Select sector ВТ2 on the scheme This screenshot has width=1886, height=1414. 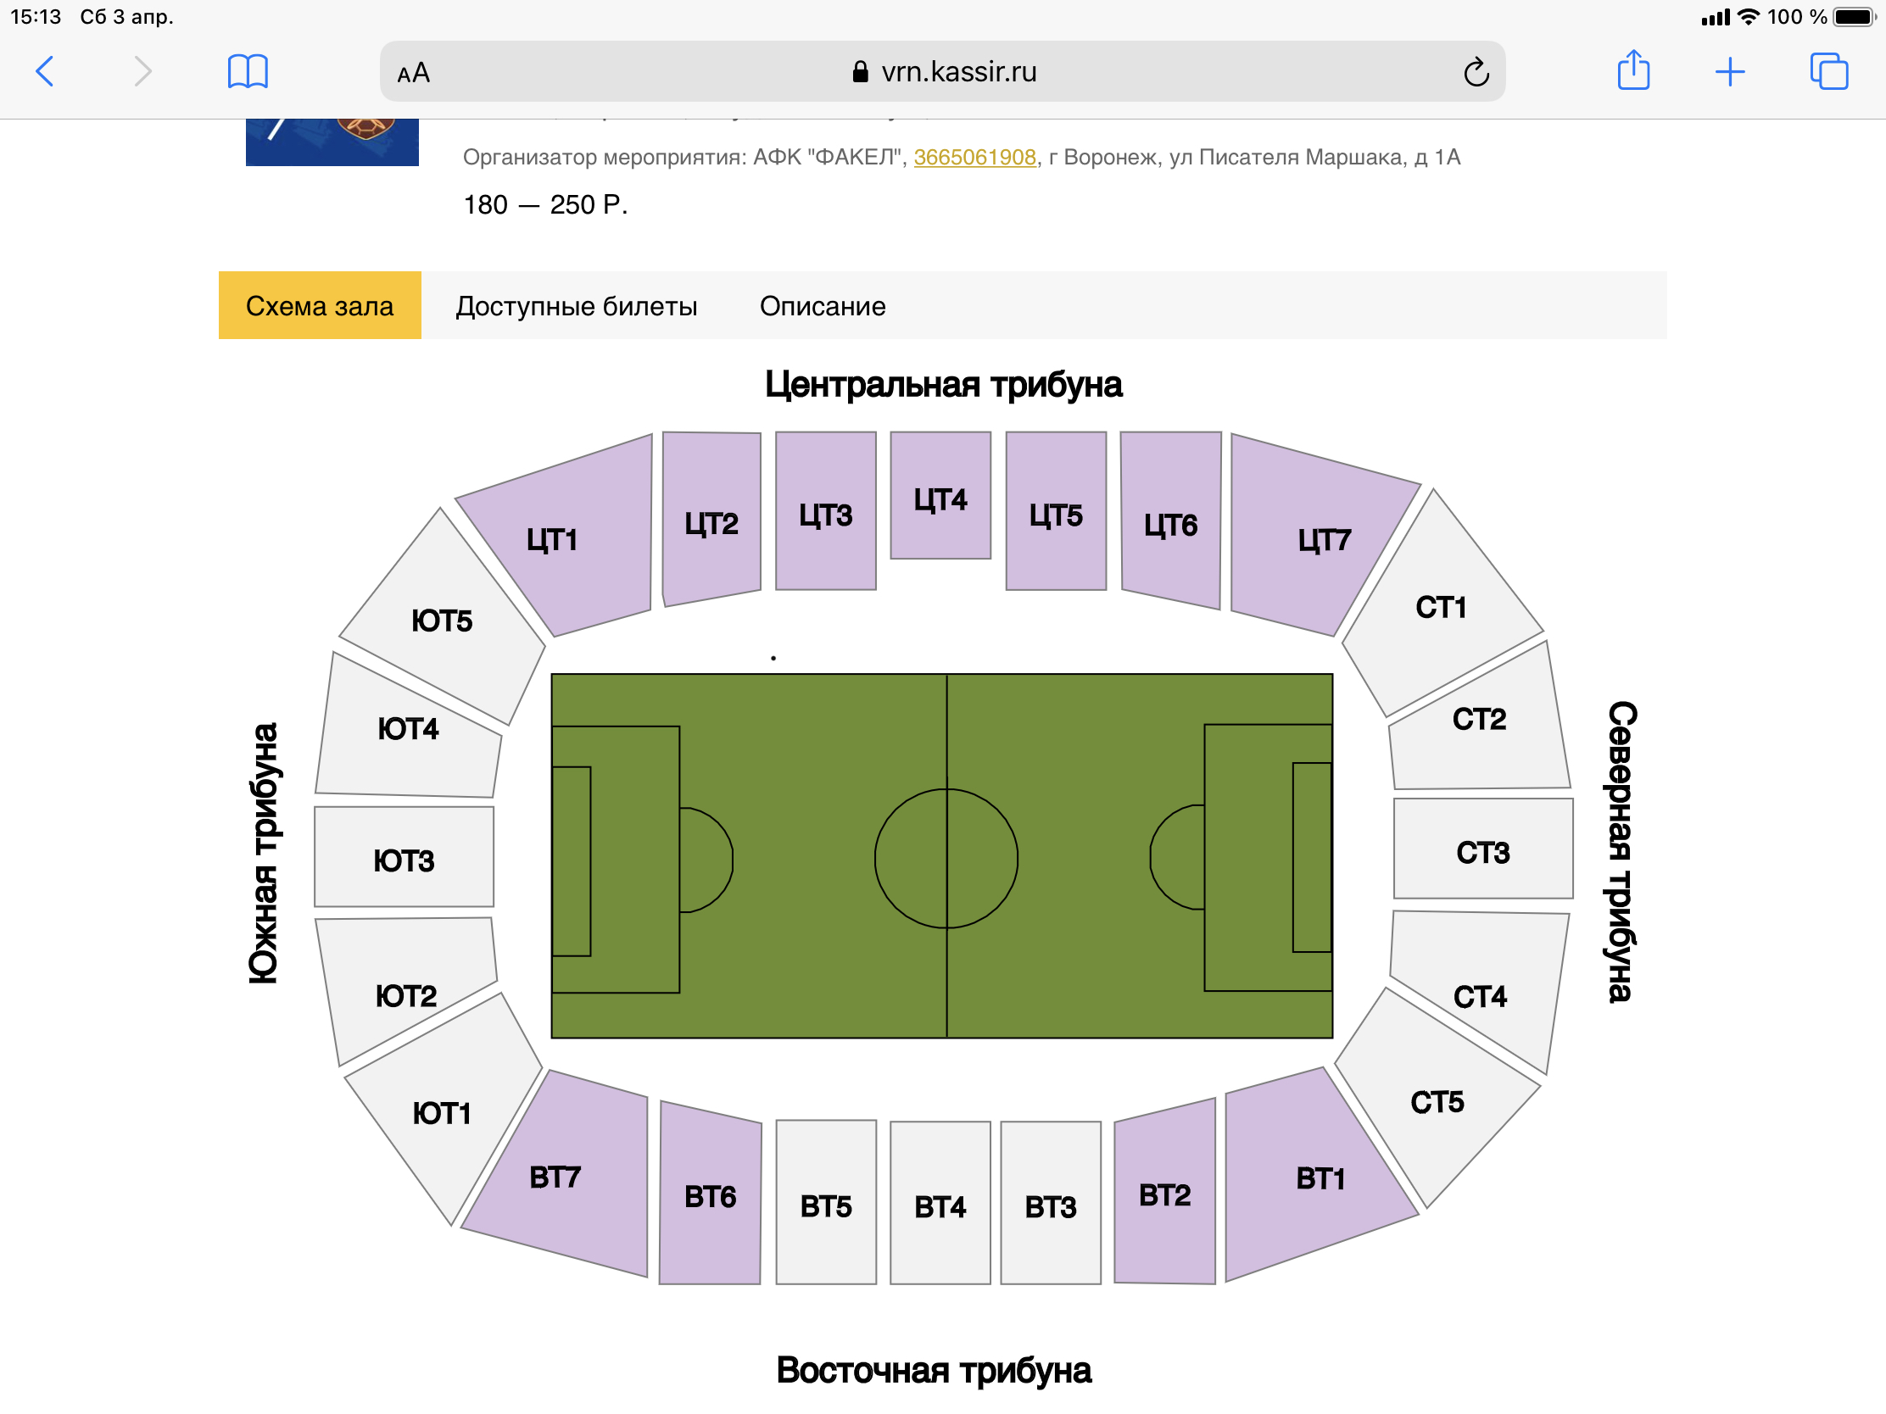coord(1164,1195)
